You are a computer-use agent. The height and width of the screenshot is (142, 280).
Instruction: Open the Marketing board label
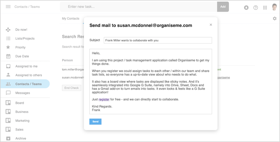click(22, 121)
